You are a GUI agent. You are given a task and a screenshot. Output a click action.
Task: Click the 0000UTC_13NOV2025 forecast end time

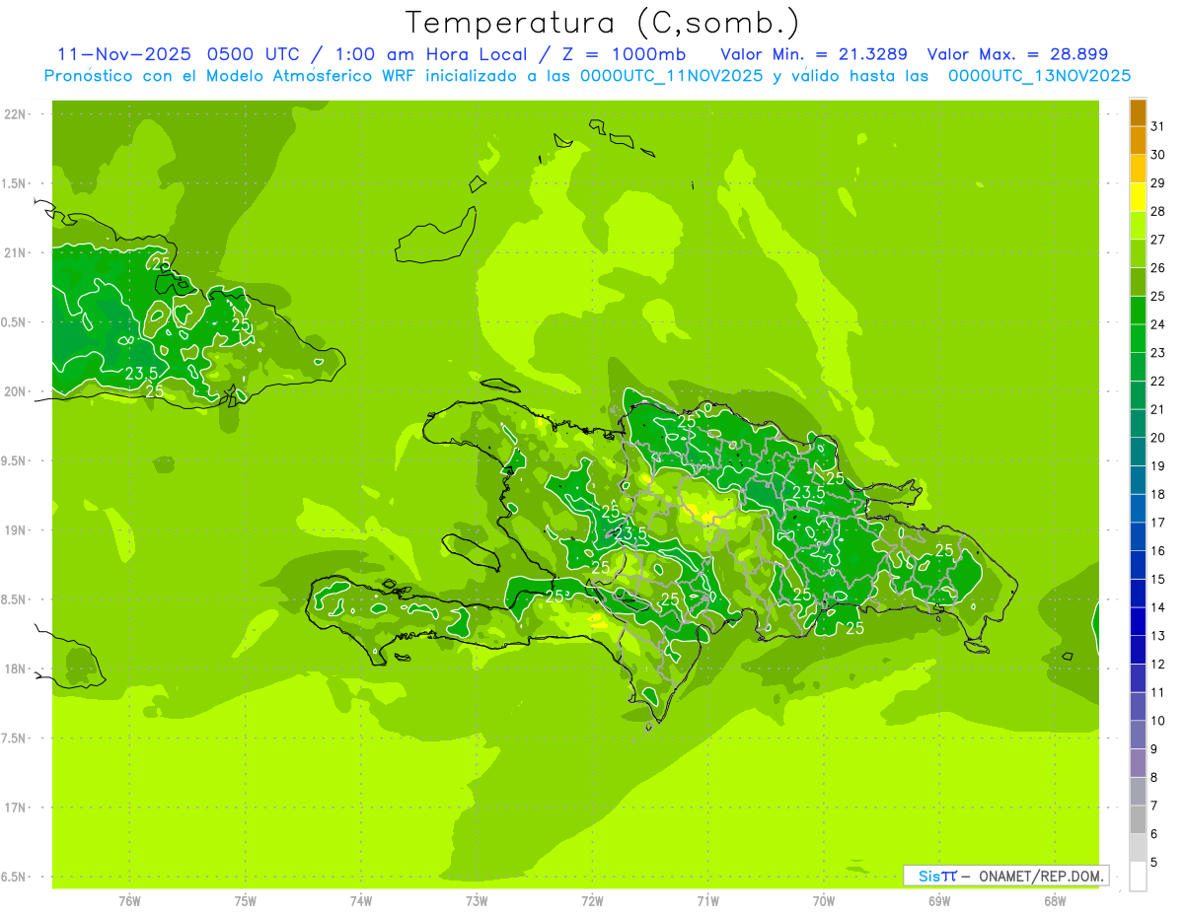(x=1039, y=76)
